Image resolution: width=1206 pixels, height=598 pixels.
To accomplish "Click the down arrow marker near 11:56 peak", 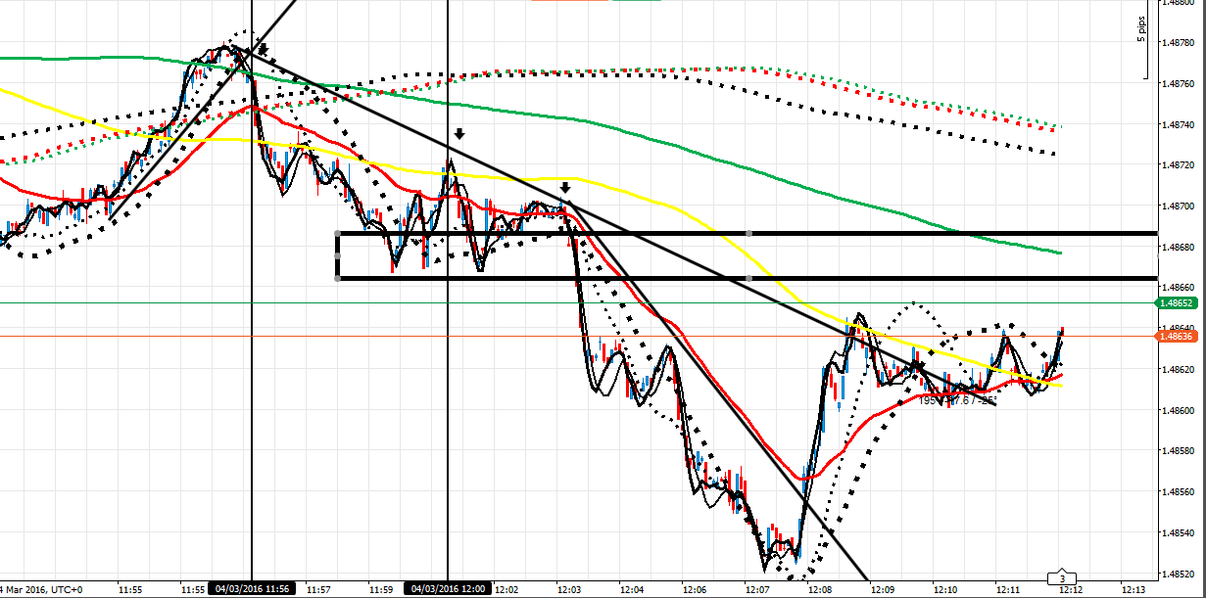I will pos(262,51).
